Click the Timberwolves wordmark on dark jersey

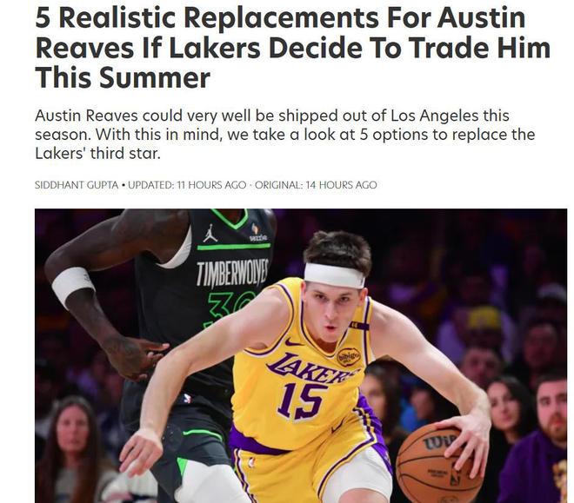point(232,272)
